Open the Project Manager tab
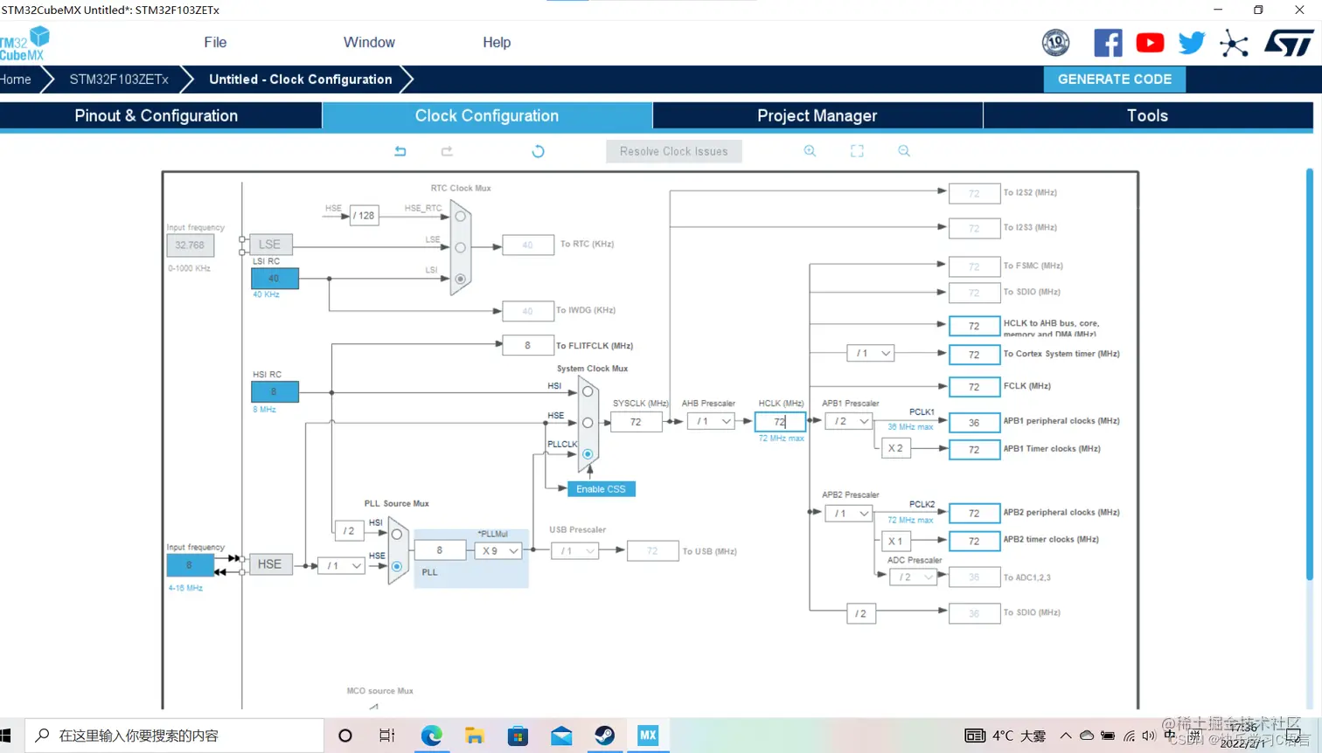Screen dimensions: 1322x753 coord(818,116)
